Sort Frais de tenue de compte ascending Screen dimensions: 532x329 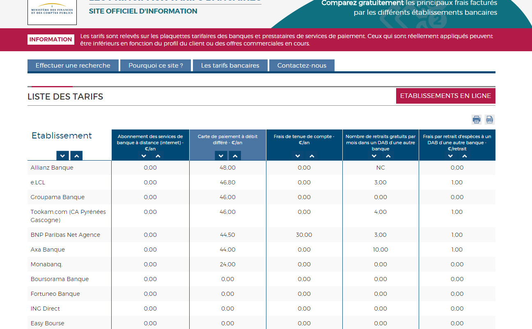click(x=312, y=156)
